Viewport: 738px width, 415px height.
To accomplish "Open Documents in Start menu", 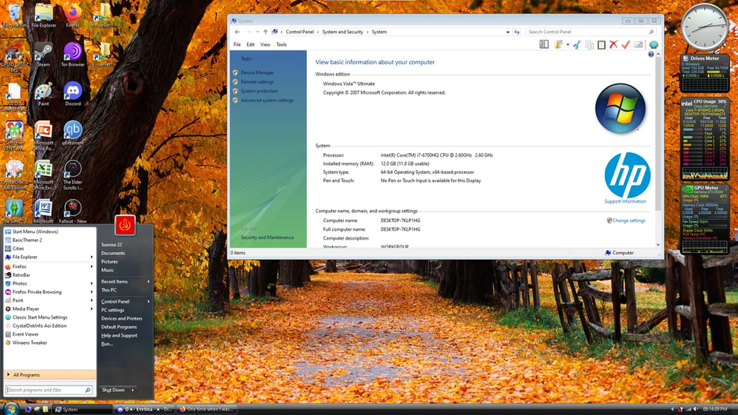I will click(113, 254).
